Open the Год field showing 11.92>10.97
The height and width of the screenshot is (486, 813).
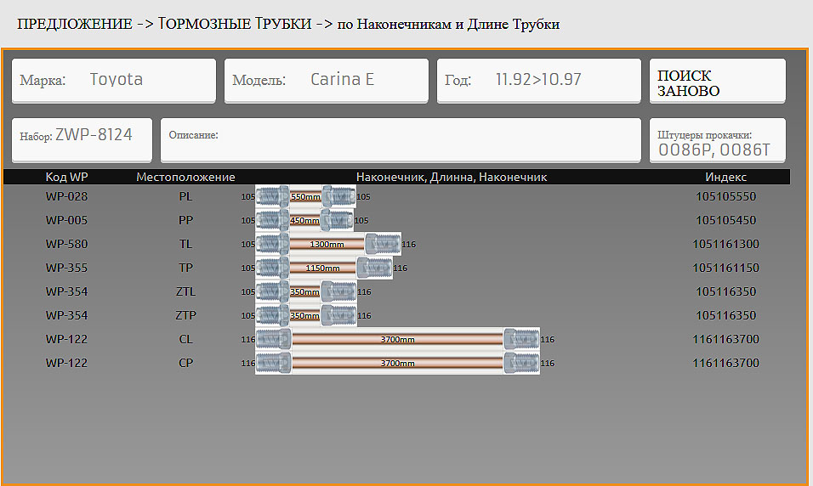538,81
